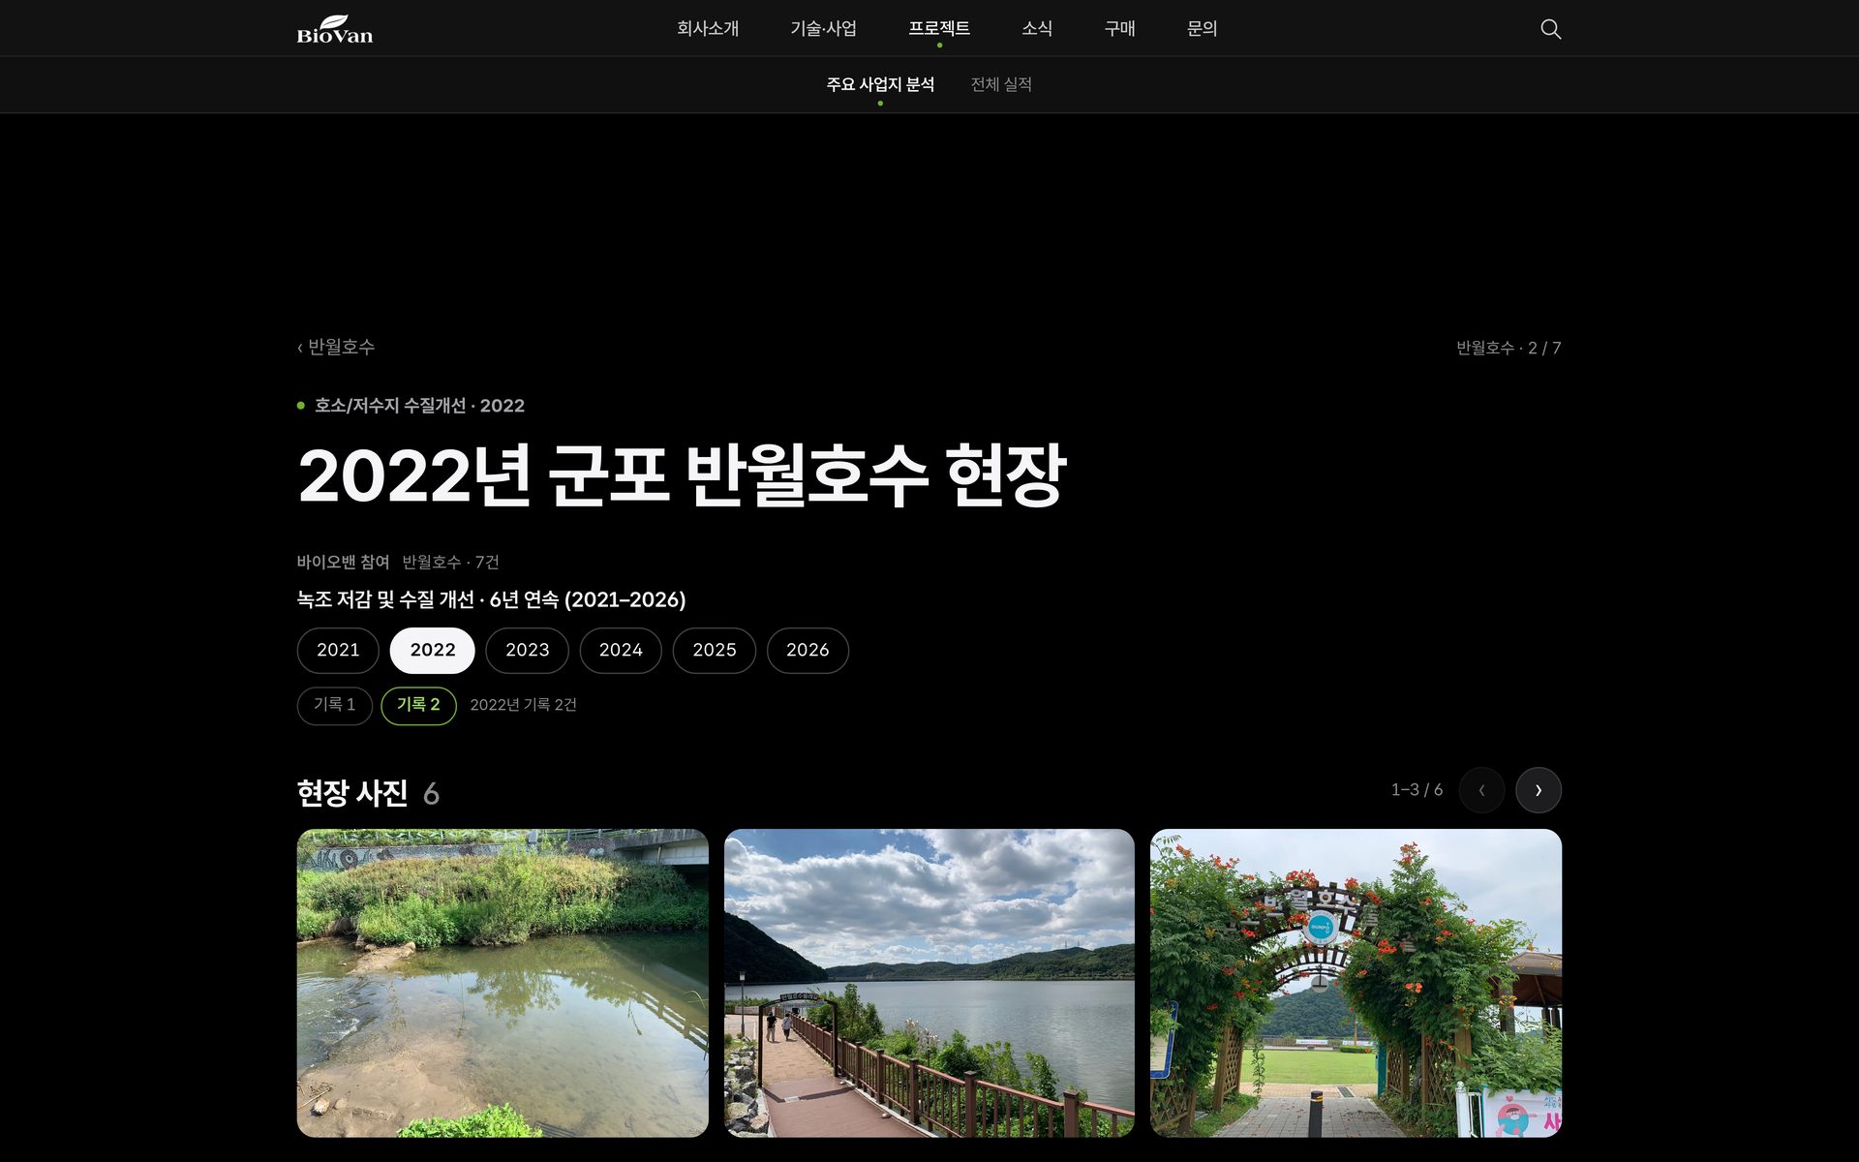The height and width of the screenshot is (1162, 1859).
Task: Click the 현장 사진 heading
Action: [352, 793]
